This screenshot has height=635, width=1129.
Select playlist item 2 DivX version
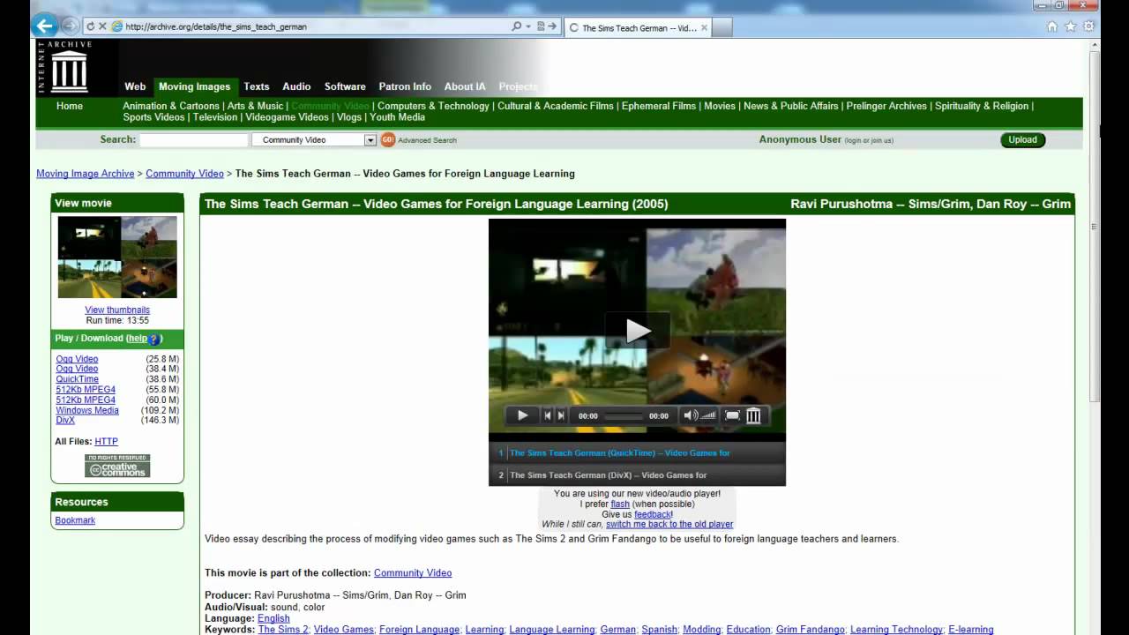tap(637, 474)
